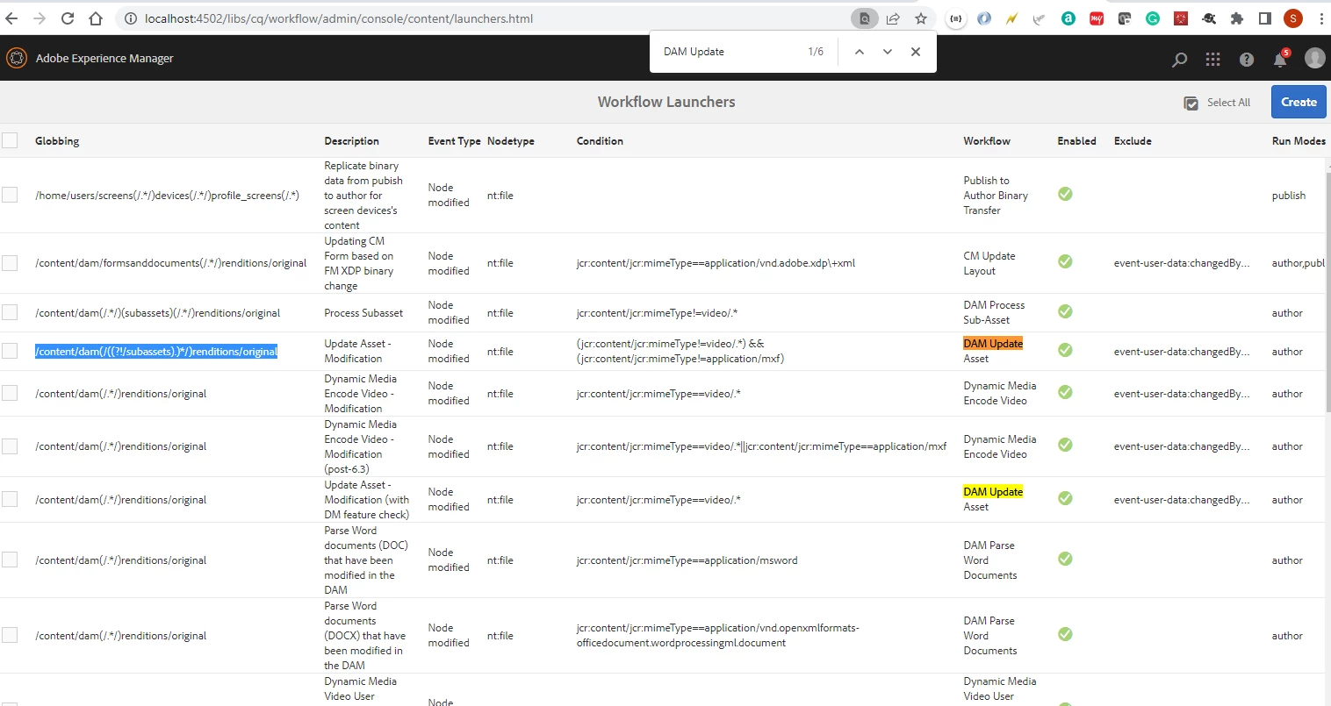Viewport: 1331px width, 706px height.
Task: Click the JSON braces extension icon
Action: [956, 18]
